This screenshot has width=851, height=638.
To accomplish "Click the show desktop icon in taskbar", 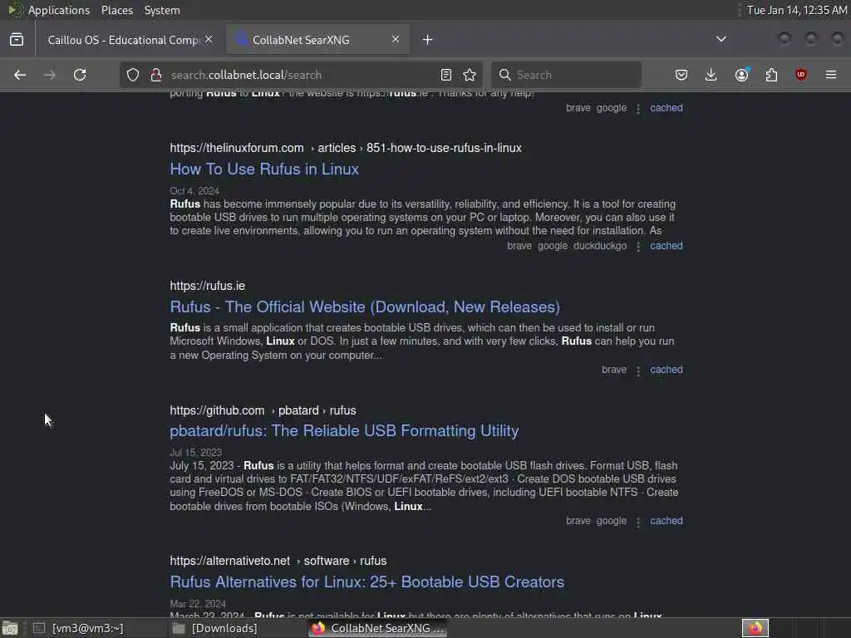I will [10, 628].
